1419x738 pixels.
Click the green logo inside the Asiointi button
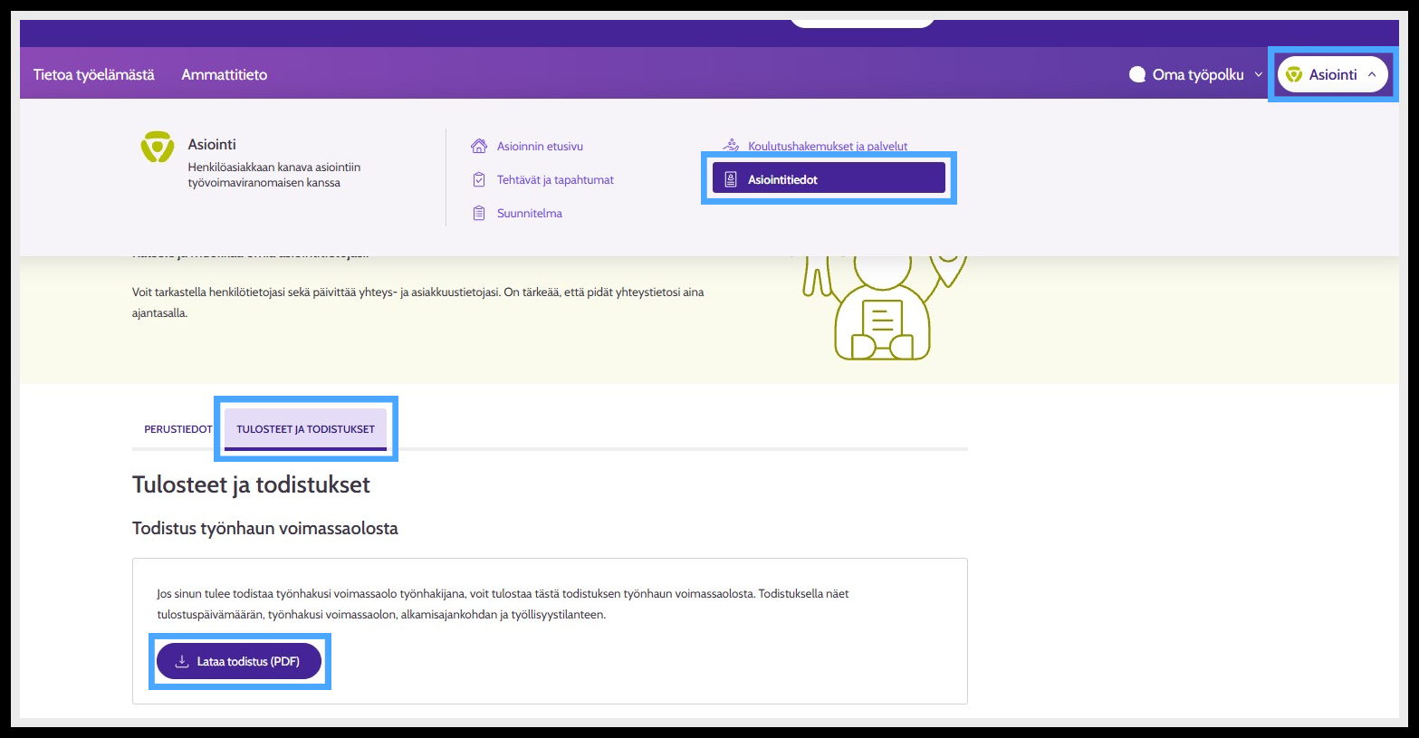(x=1294, y=74)
